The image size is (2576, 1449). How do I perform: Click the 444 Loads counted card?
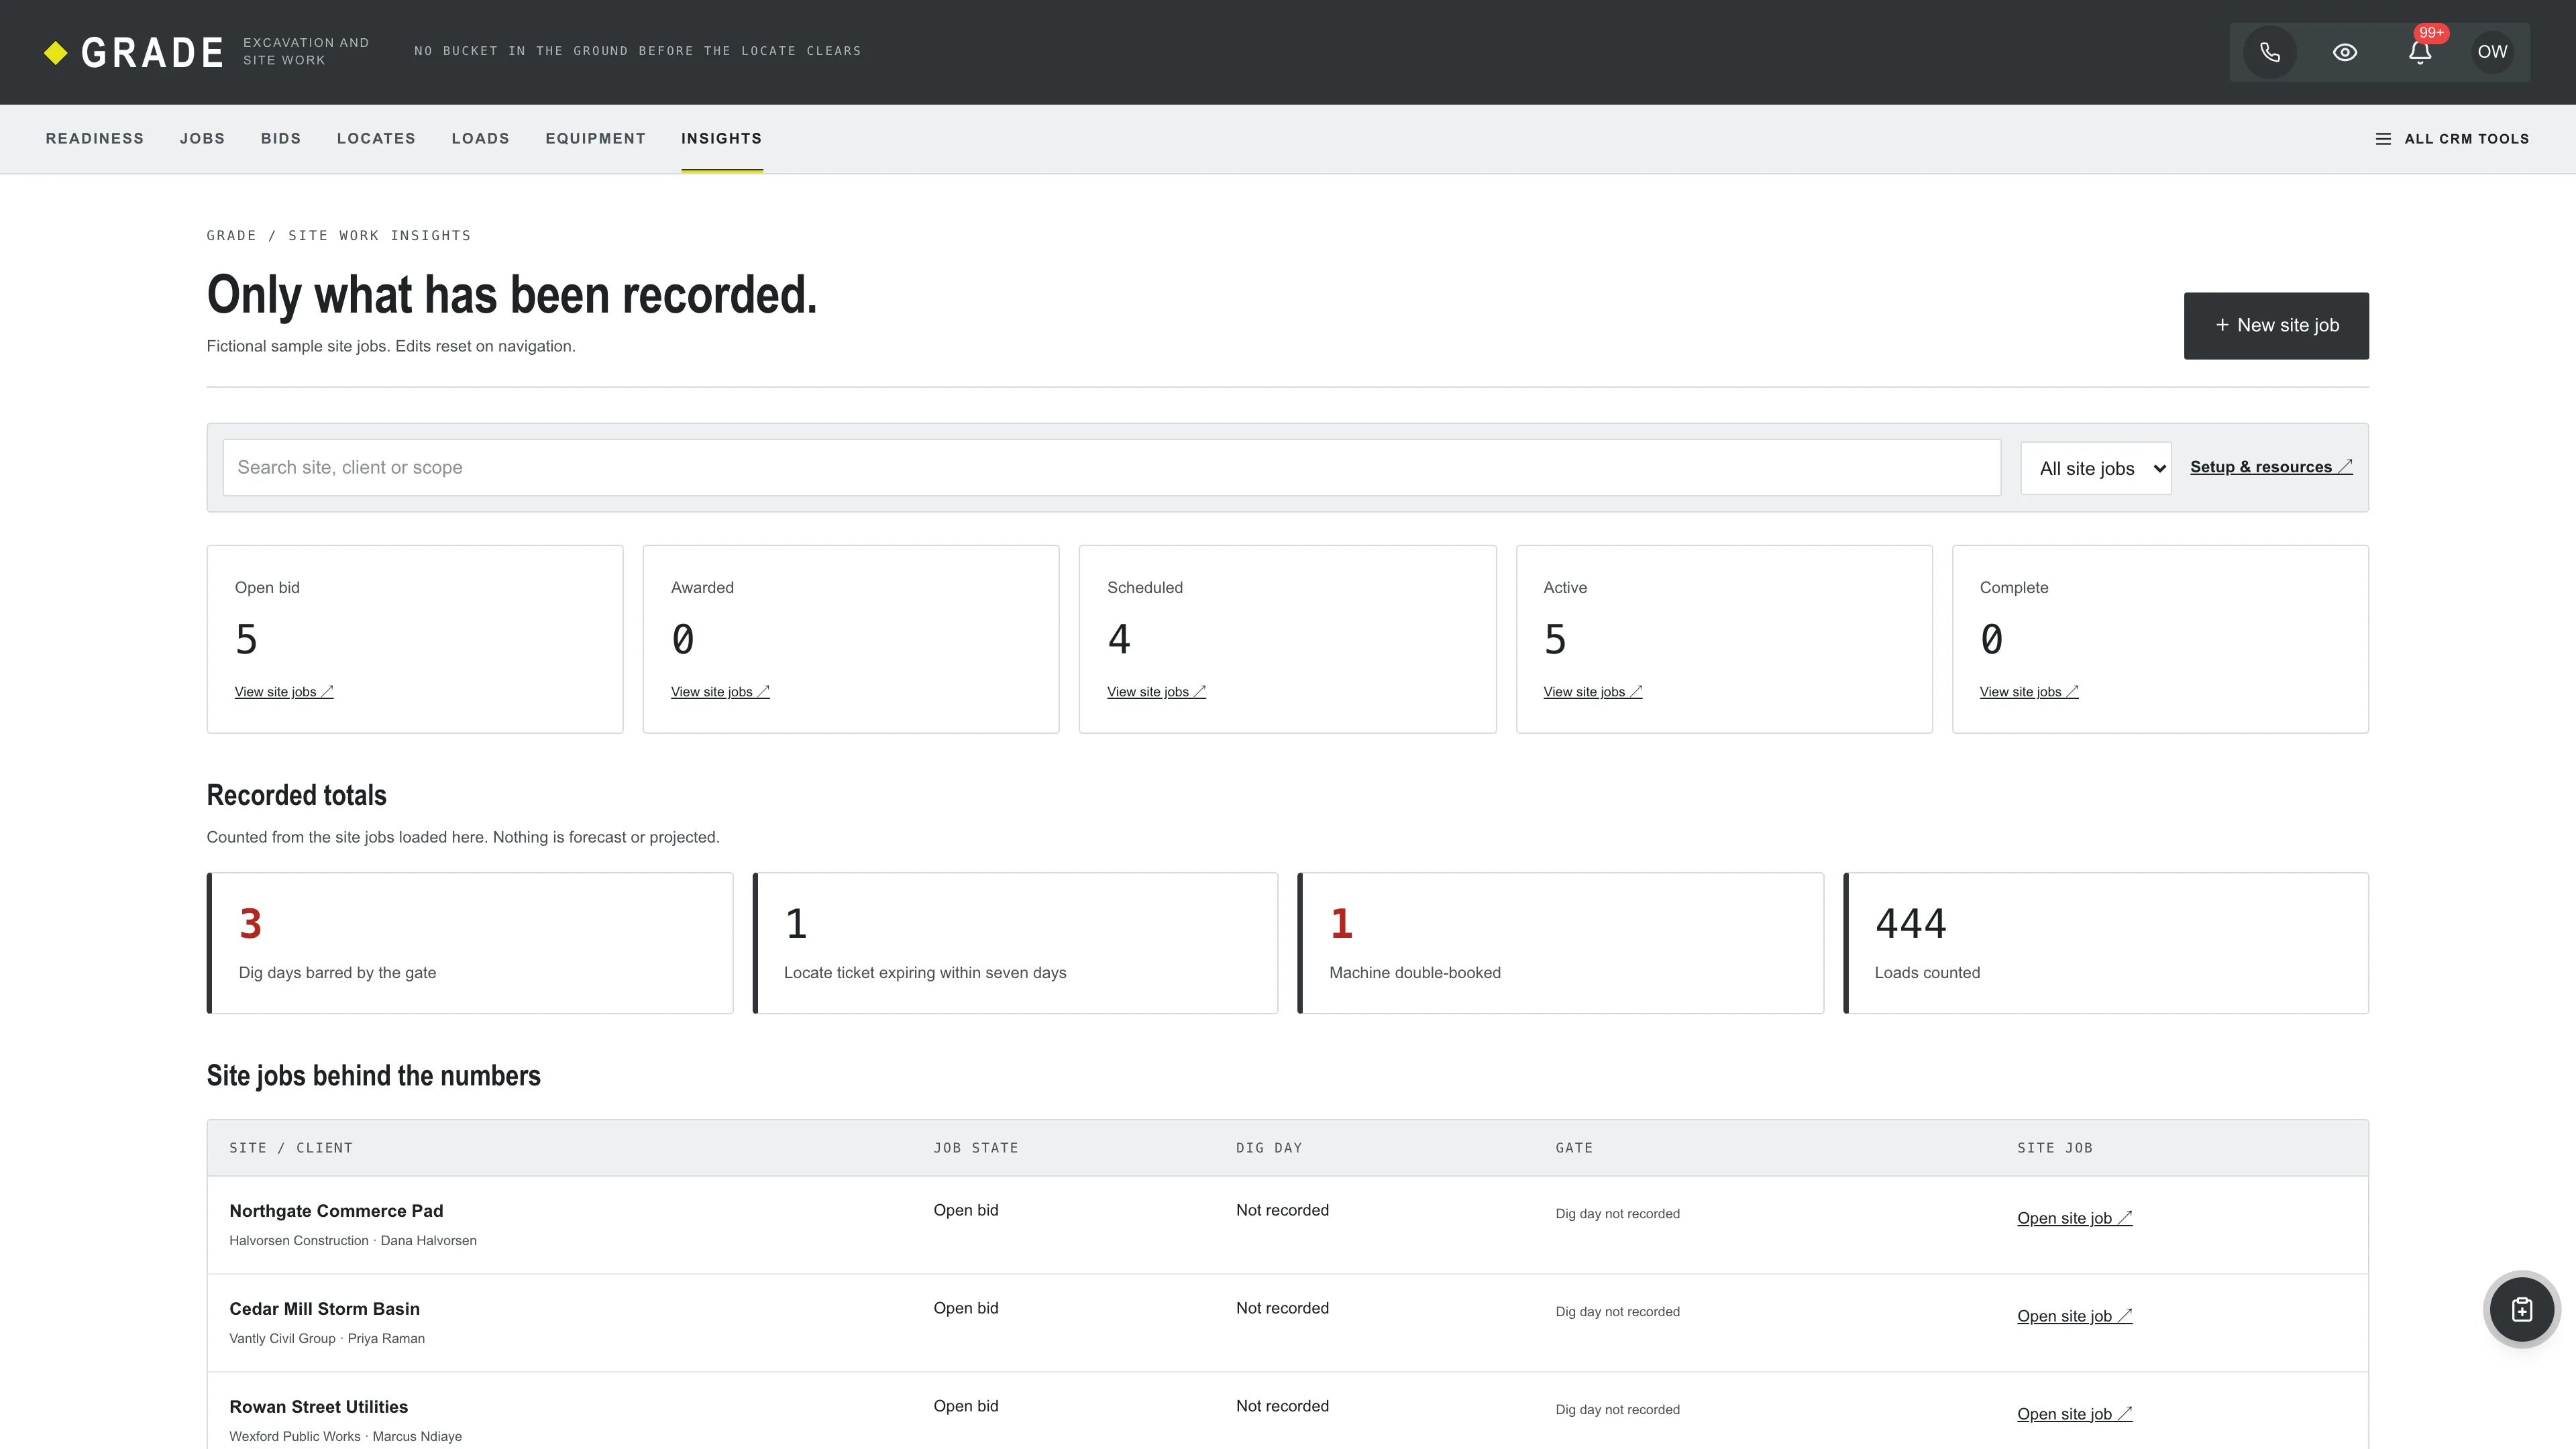click(x=2106, y=943)
